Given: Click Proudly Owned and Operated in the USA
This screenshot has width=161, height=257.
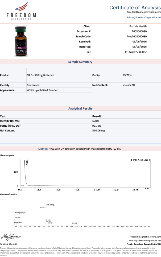Looking at the screenshot, I should coord(144,244).
